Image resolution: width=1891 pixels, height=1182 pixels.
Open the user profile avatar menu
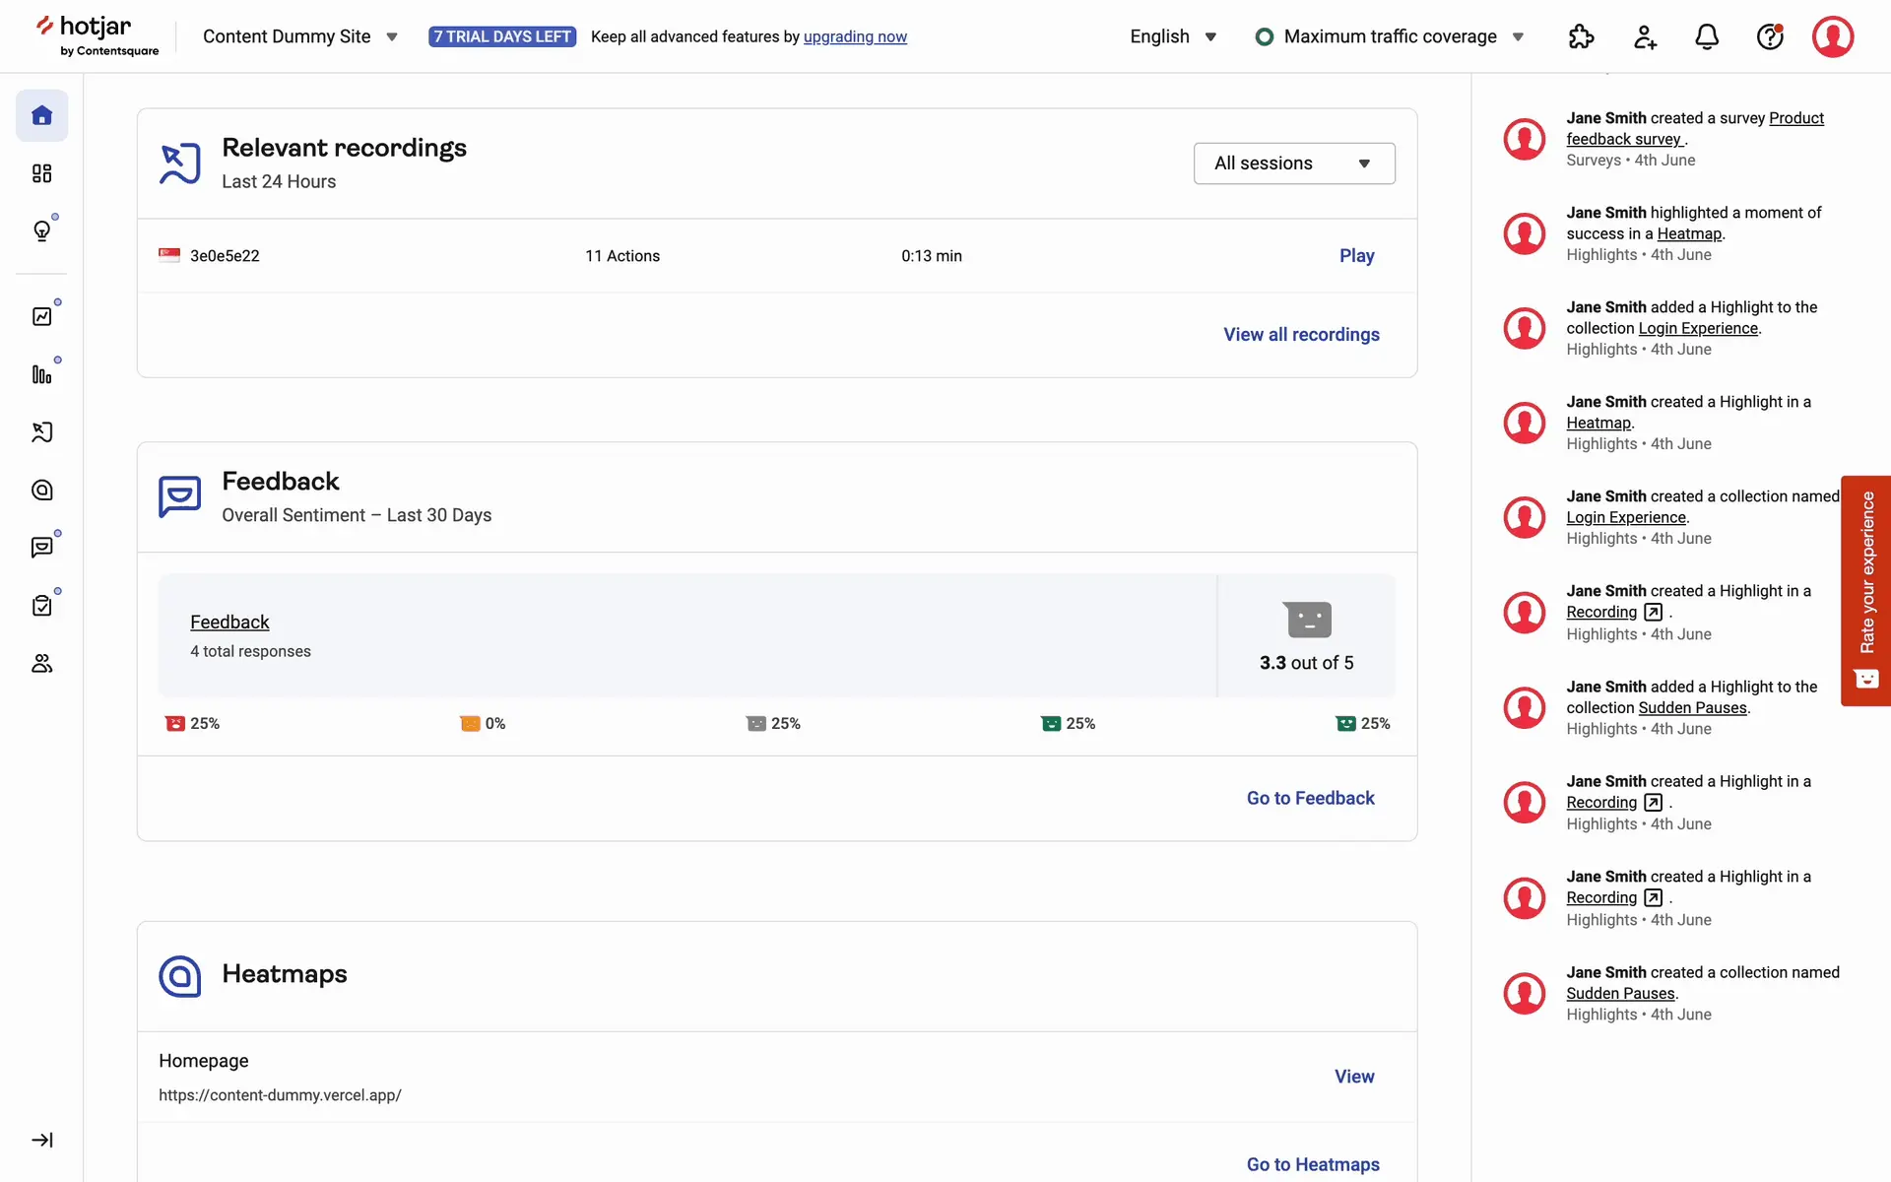(x=1832, y=36)
